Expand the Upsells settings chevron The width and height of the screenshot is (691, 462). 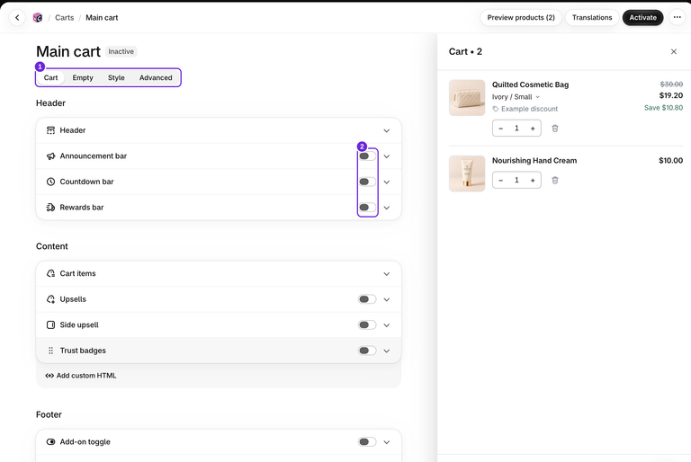(387, 299)
